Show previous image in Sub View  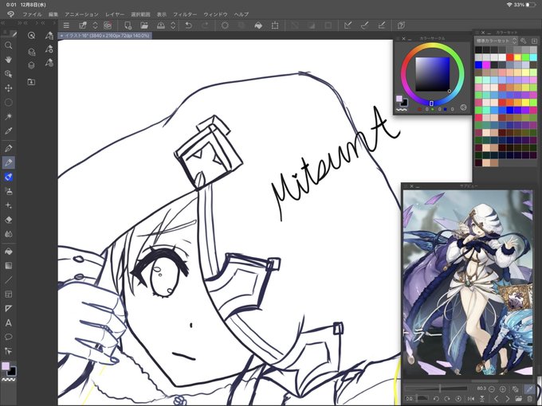[x=496, y=399]
